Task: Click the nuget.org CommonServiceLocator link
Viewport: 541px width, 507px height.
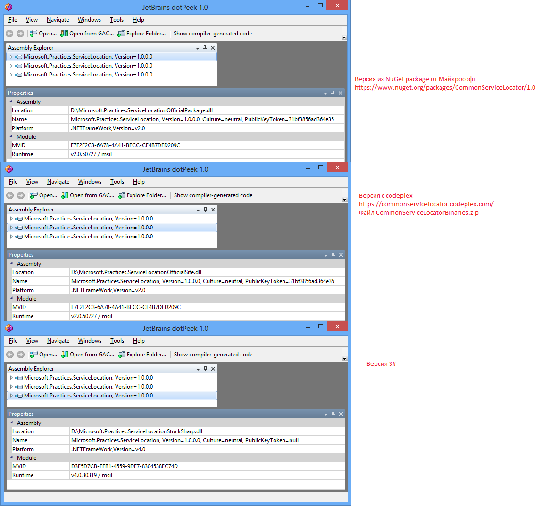Action: point(445,87)
